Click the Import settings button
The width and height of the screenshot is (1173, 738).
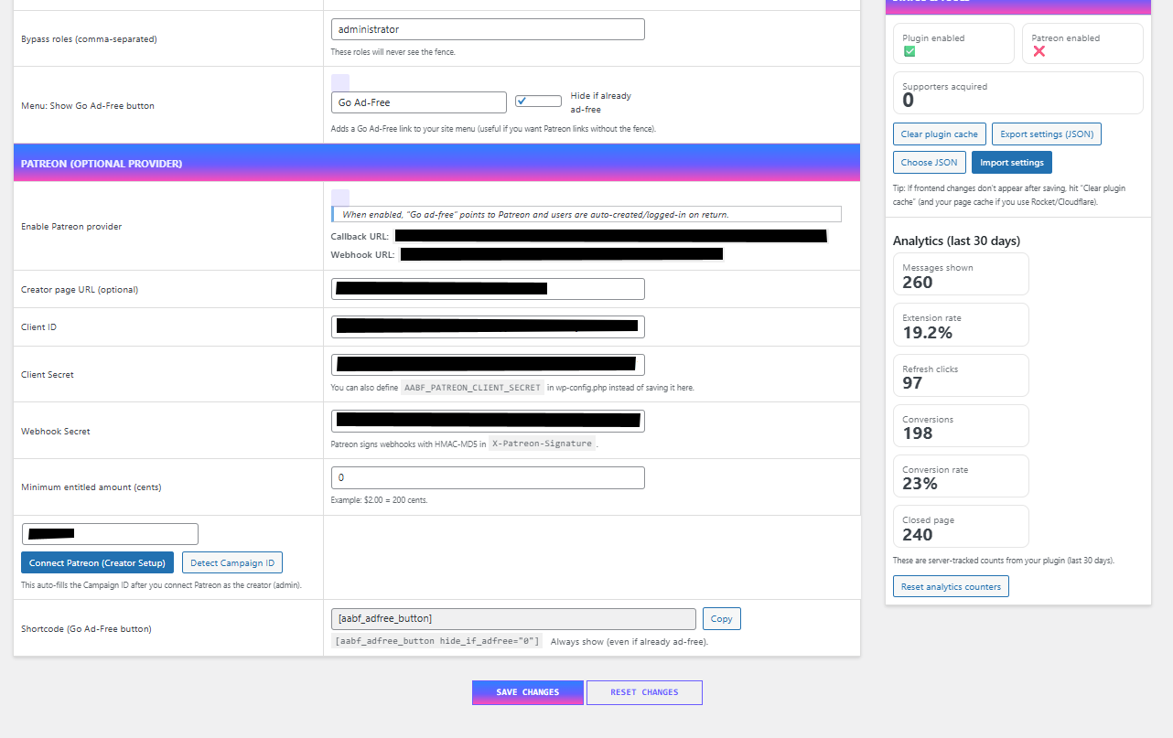point(1011,162)
